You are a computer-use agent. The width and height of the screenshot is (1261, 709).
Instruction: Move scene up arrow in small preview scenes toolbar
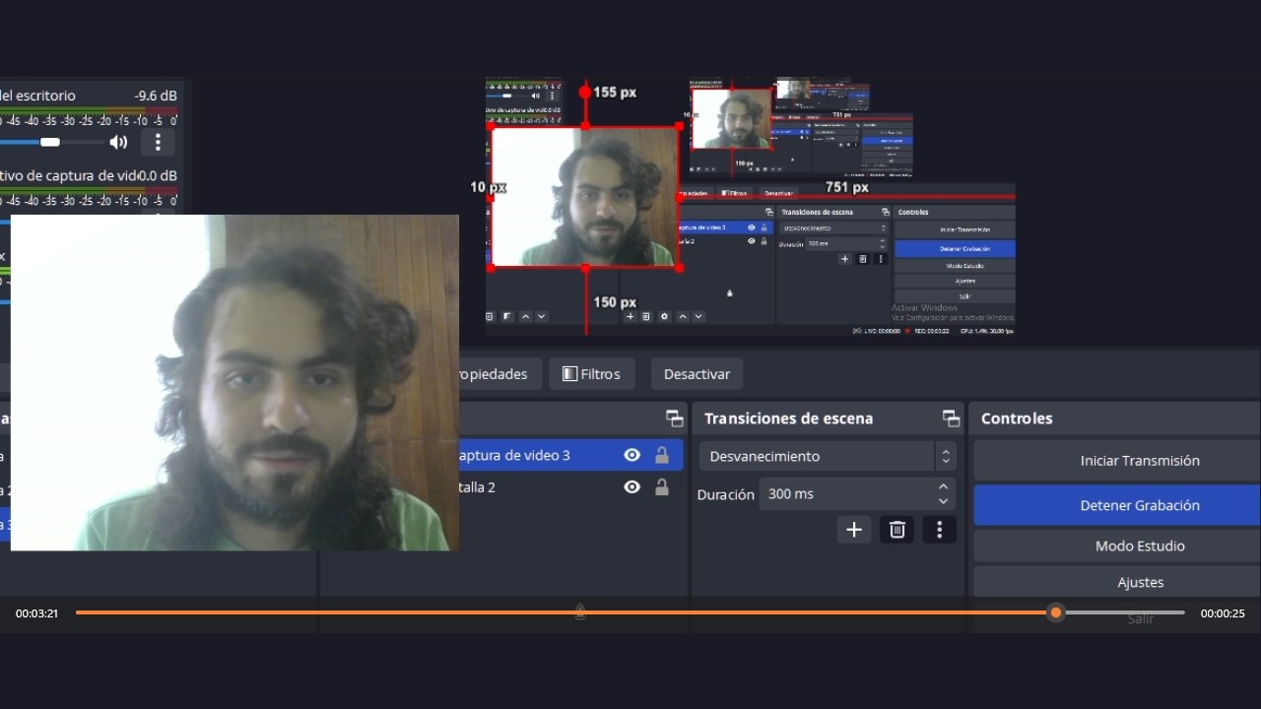click(525, 316)
